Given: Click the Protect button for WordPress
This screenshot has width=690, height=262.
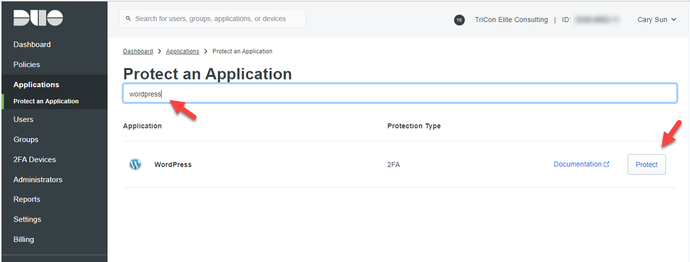Looking at the screenshot, I should click(x=646, y=164).
